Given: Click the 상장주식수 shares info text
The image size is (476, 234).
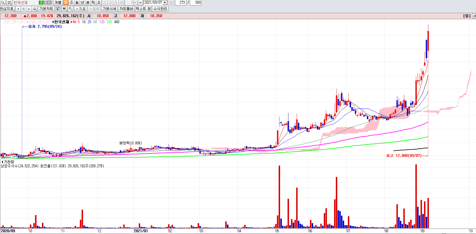Looking at the screenshot, I should 20,166.
